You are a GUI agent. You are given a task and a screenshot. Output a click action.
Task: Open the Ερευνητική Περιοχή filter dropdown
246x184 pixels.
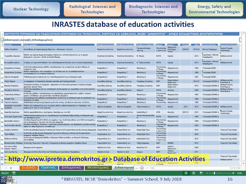(x=238, y=45)
